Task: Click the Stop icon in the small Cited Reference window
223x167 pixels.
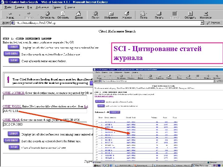Action: pos(121,76)
